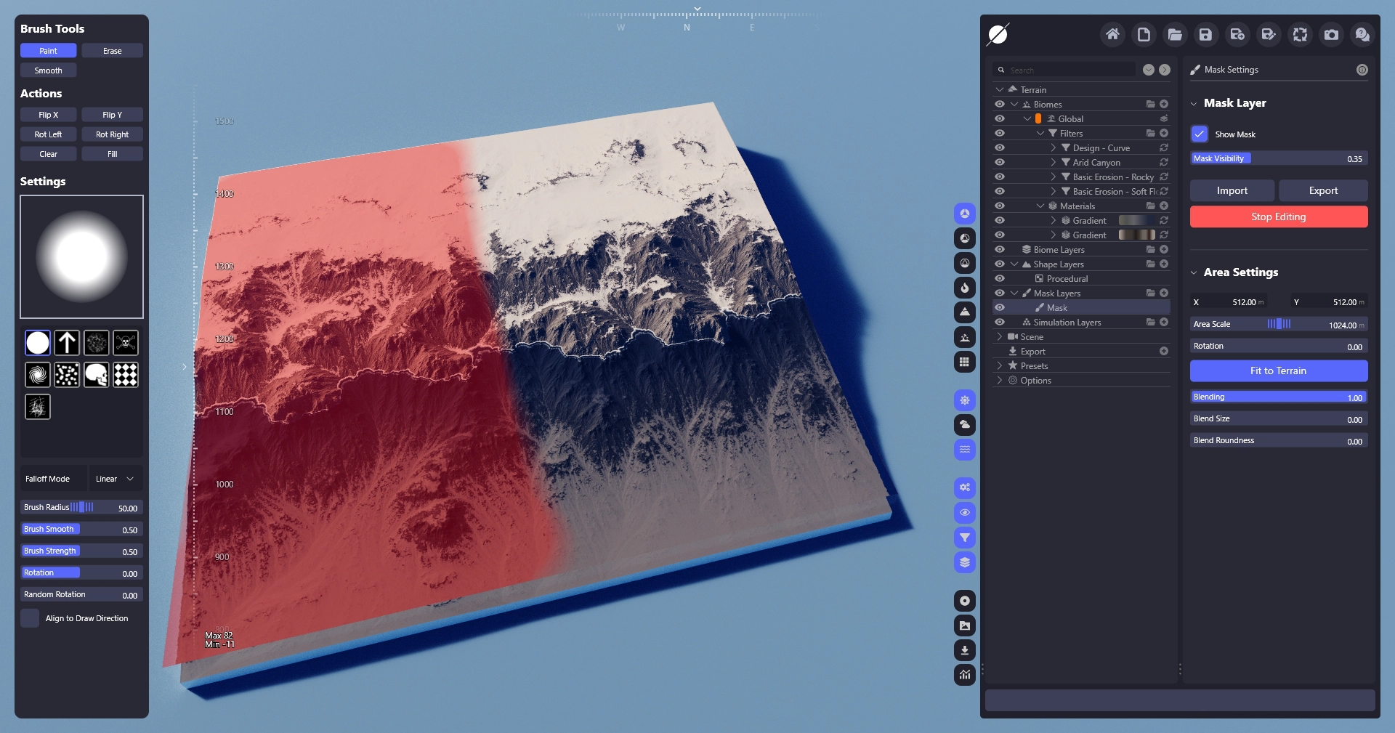This screenshot has height=733, width=1395.
Task: Expand the Presets tree node
Action: pos(1000,366)
